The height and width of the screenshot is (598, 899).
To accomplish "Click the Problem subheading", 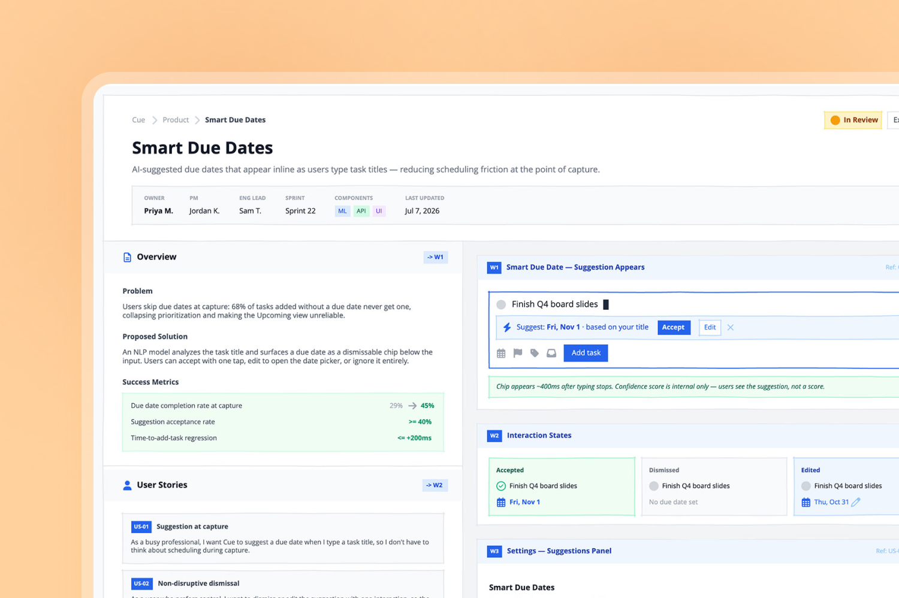I will point(137,291).
